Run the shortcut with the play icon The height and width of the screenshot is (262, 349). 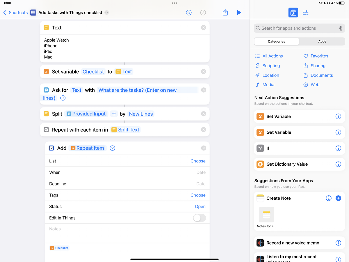(239, 13)
